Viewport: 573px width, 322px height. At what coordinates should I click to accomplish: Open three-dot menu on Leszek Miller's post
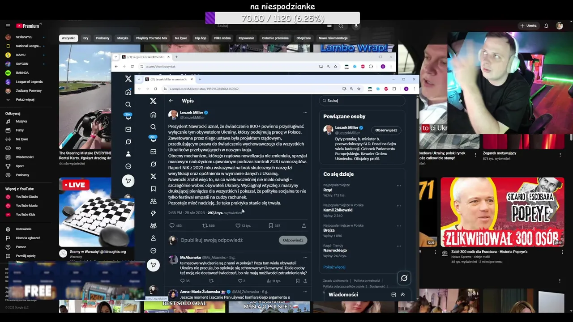coord(305,113)
